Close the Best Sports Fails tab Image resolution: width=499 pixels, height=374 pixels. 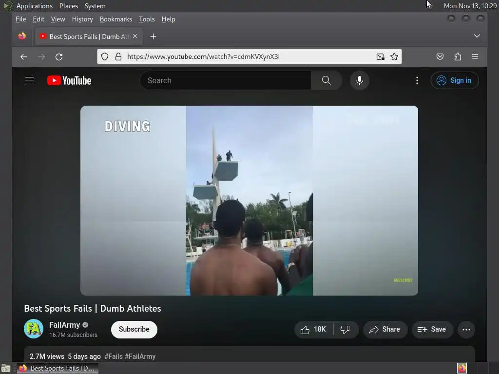point(135,36)
